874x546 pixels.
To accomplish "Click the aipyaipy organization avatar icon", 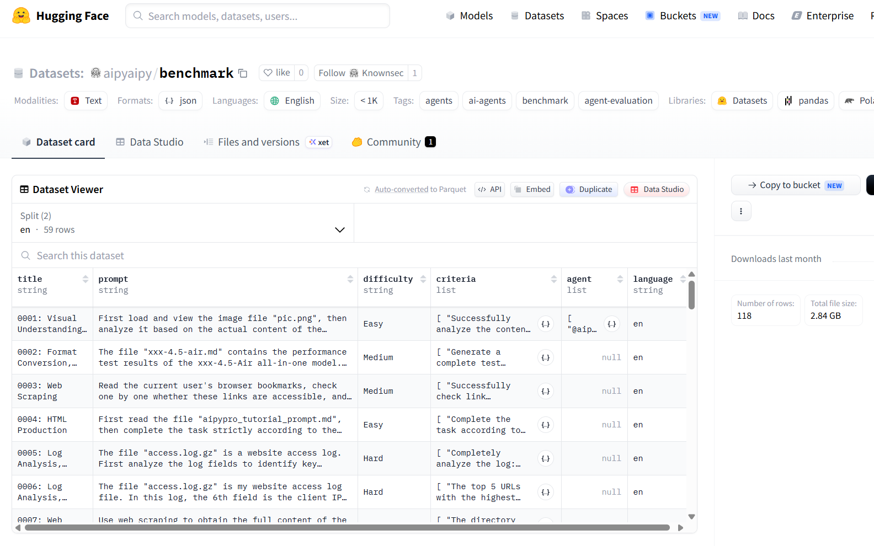I will click(x=96, y=73).
